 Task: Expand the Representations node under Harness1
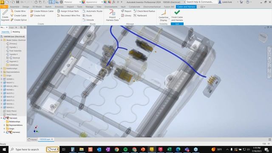point(4,125)
